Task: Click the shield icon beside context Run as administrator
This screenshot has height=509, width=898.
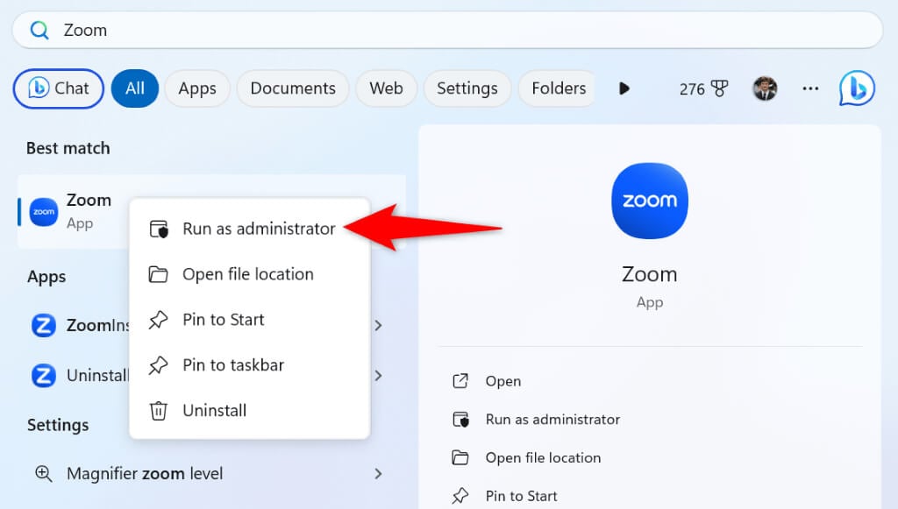Action: pyautogui.click(x=159, y=229)
